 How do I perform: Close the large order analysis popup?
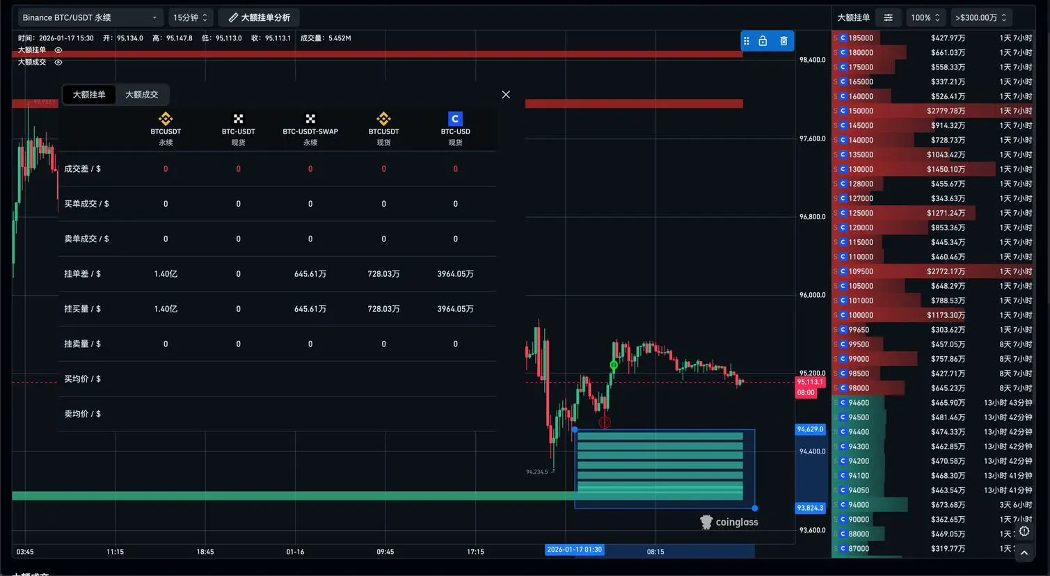tap(506, 95)
